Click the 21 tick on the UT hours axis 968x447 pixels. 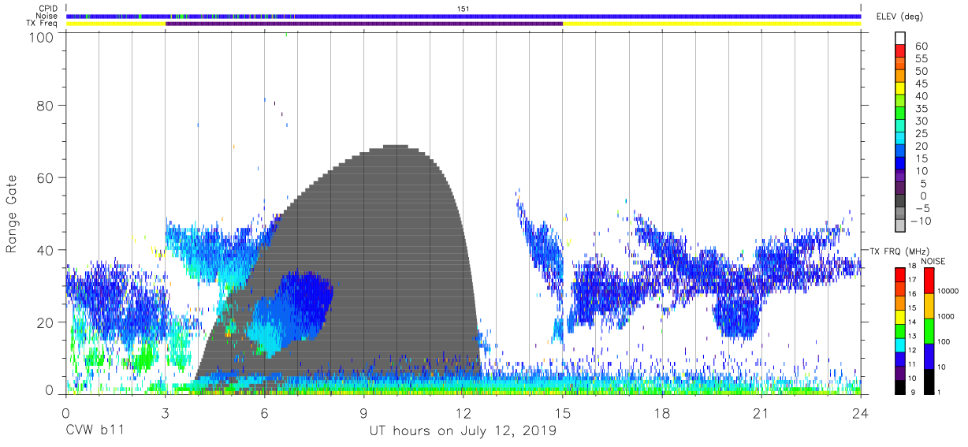point(761,412)
